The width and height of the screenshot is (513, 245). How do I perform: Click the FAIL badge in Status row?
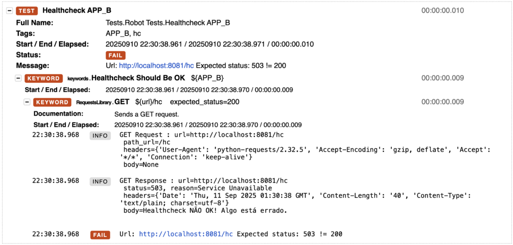115,55
